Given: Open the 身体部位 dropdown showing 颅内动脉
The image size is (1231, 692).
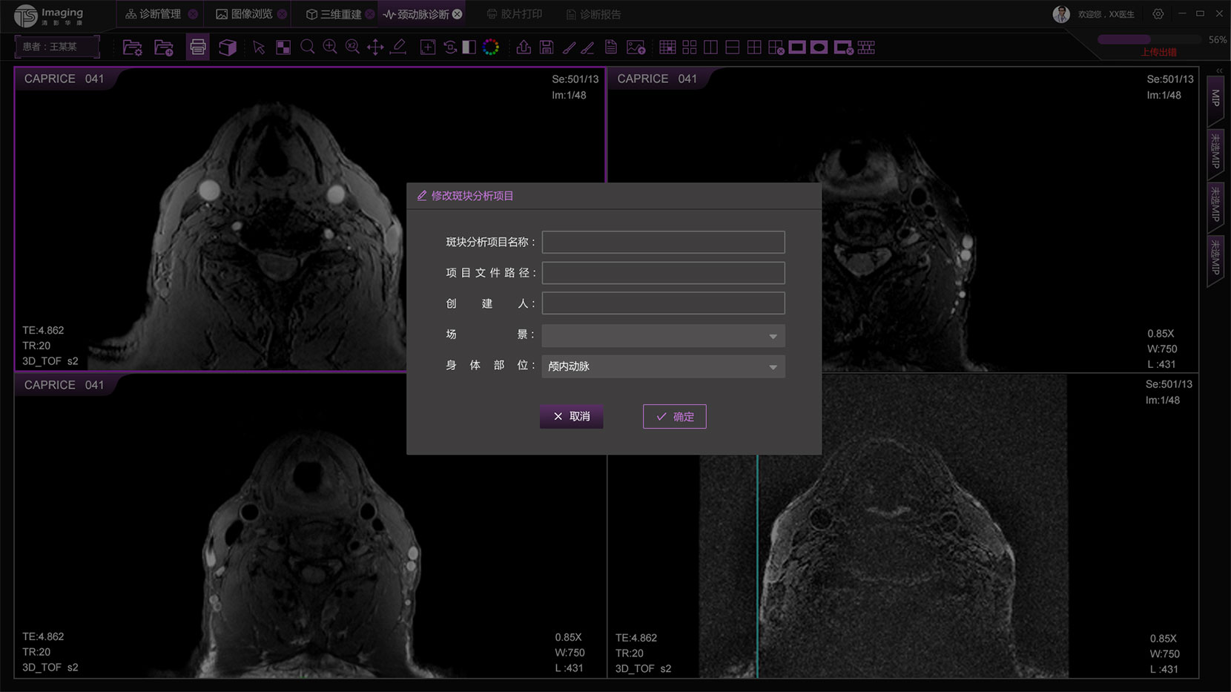Looking at the screenshot, I should coord(663,366).
